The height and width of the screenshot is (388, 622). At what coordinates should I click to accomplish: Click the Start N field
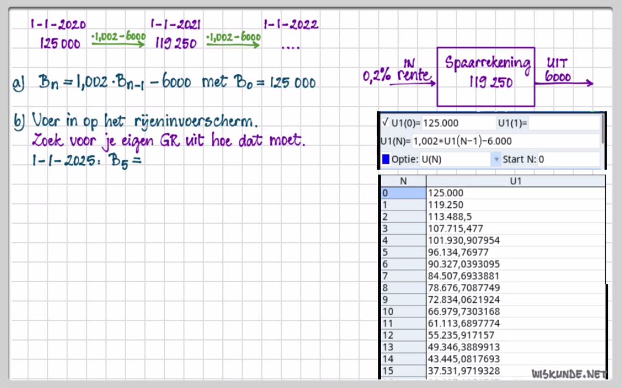coord(568,159)
